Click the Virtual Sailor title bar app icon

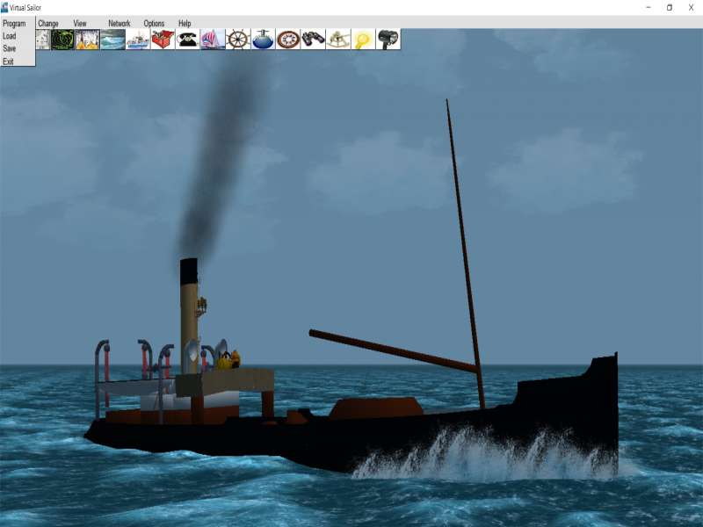(x=4, y=7)
